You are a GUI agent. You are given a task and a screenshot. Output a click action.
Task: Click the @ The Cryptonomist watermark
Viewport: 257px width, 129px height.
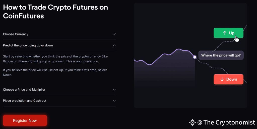point(226,123)
